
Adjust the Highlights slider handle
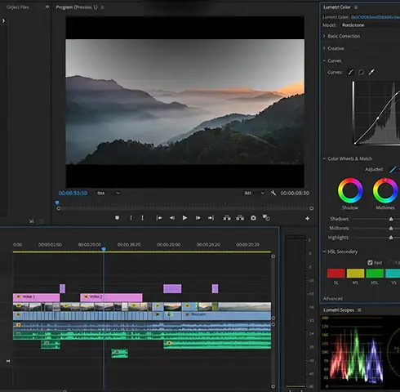[391, 238]
